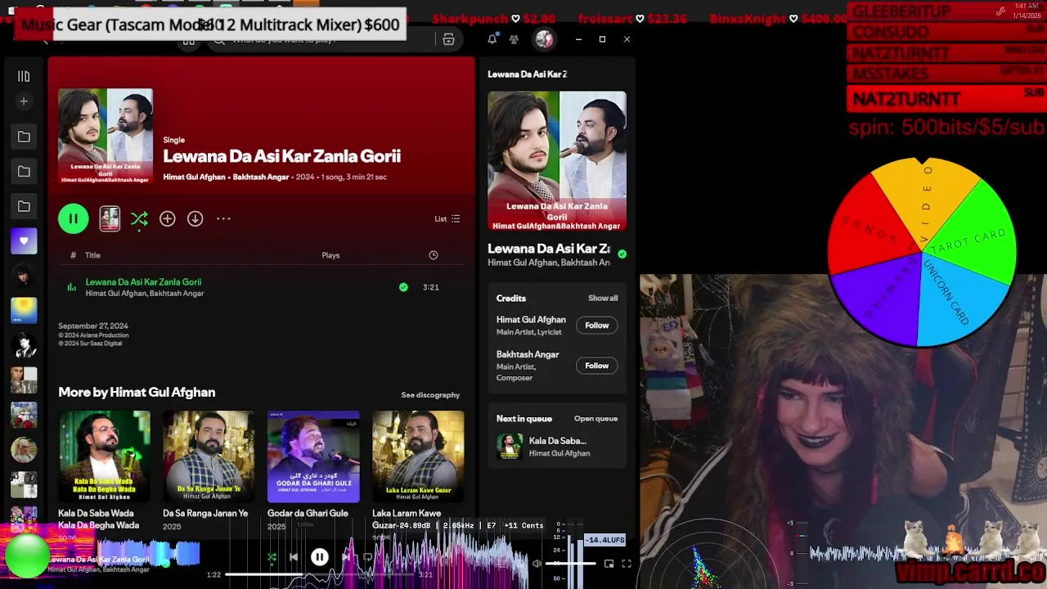The height and width of the screenshot is (589, 1047).
Task: Add the single to Your Library
Action: coord(167,218)
